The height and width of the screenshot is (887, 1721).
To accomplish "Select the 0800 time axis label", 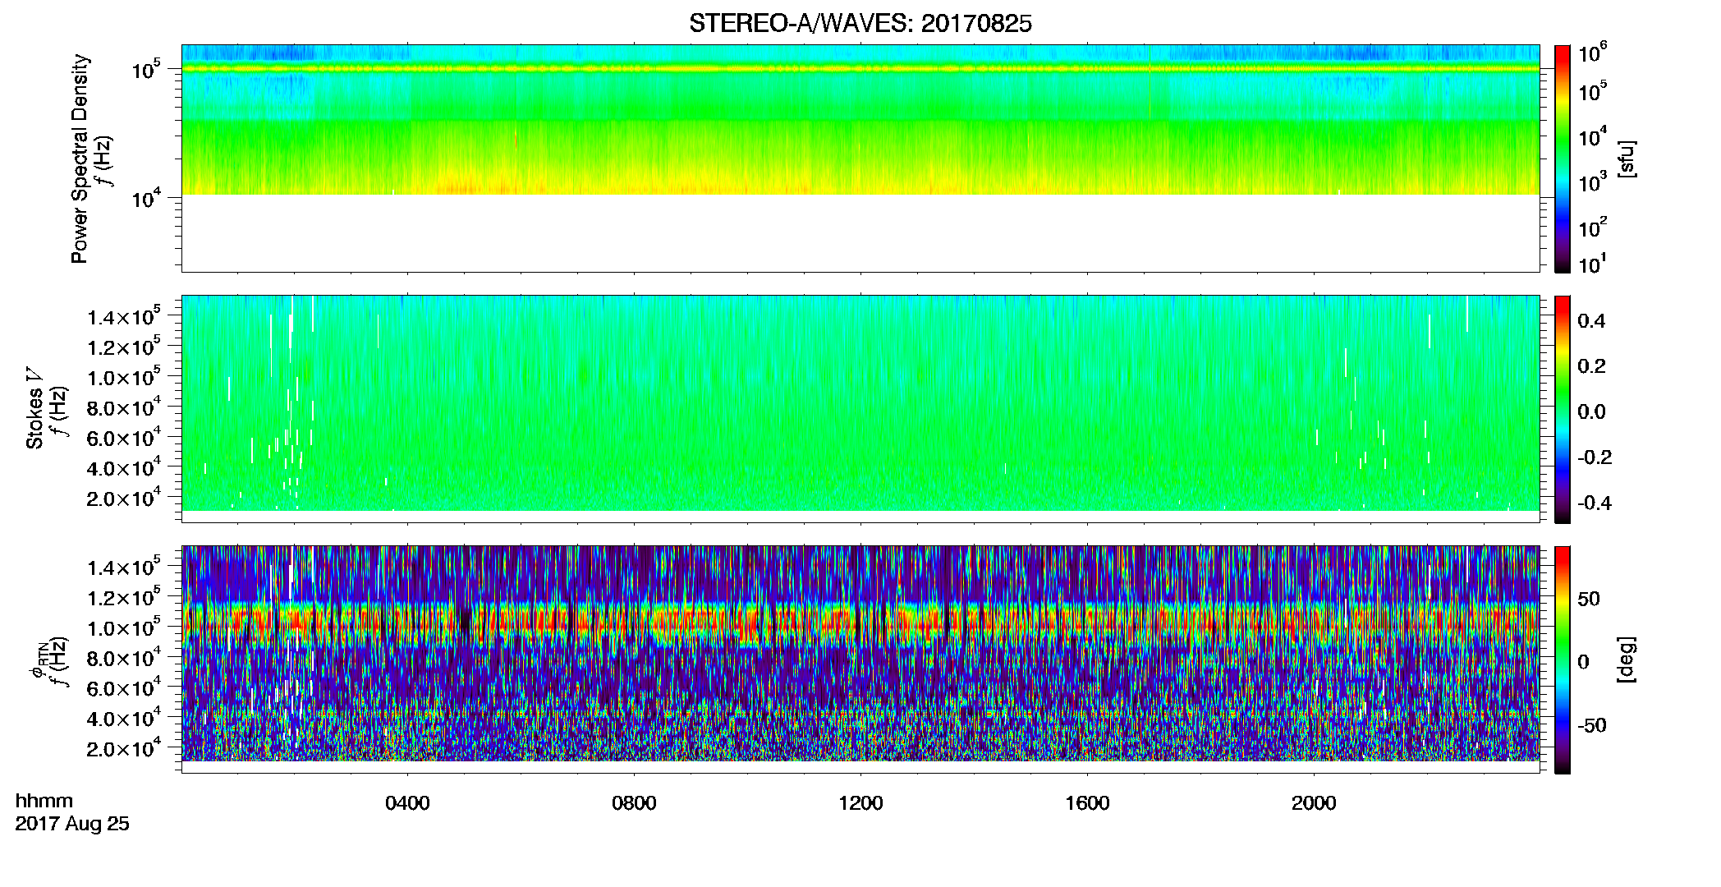I will click(634, 803).
